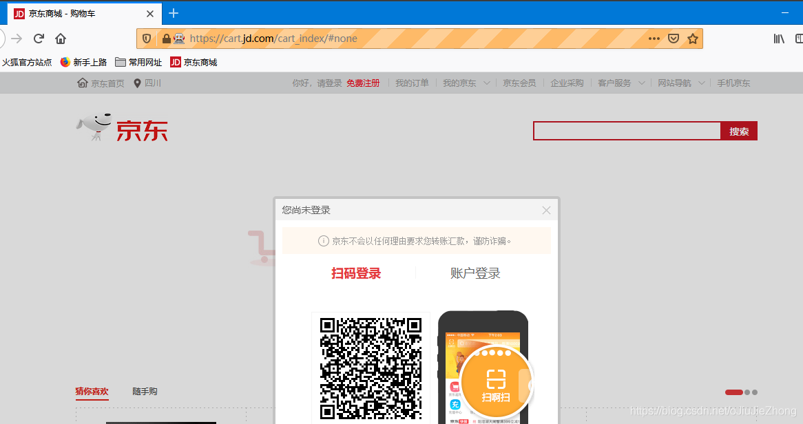Close the 您尚未登录 login dialog
The image size is (803, 424).
(545, 210)
